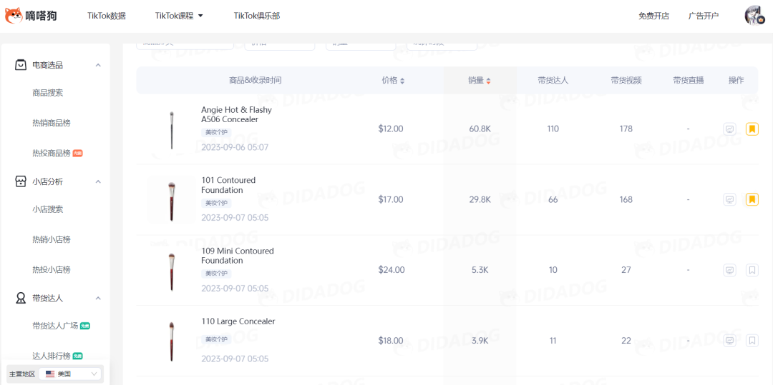Click the monitor icon for 101 Contoured Foundation

click(x=729, y=199)
